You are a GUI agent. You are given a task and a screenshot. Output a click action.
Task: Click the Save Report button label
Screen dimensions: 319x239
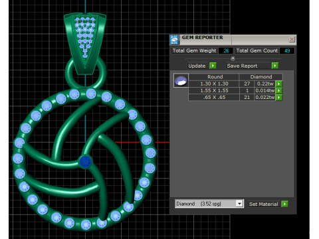[242, 66]
